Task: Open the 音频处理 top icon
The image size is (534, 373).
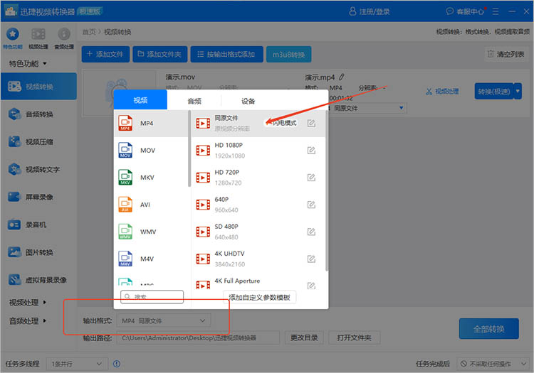Action: tap(64, 38)
